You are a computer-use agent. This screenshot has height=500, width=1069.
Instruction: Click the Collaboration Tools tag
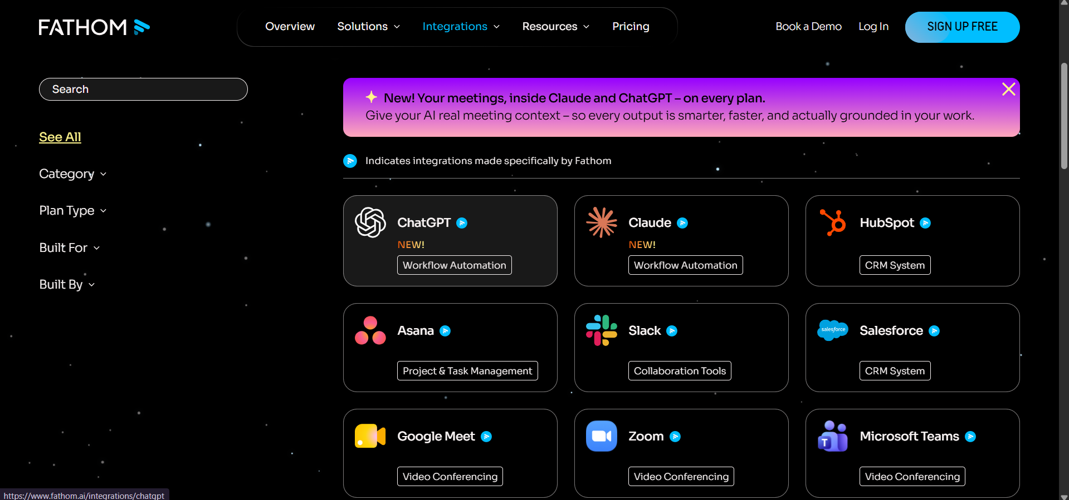click(x=680, y=371)
